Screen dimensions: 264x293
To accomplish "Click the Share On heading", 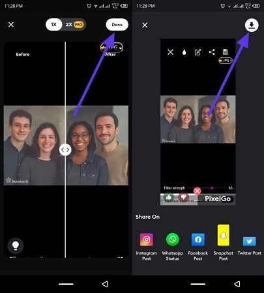I will tap(147, 217).
